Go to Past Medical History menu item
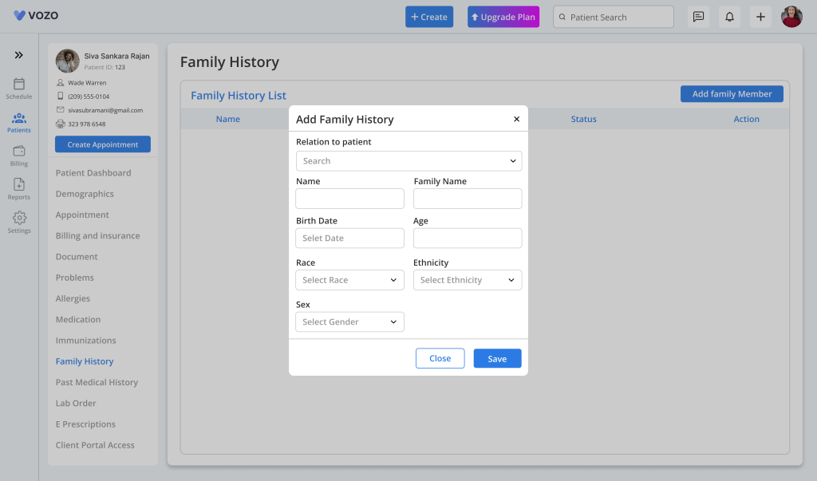 [x=97, y=382]
